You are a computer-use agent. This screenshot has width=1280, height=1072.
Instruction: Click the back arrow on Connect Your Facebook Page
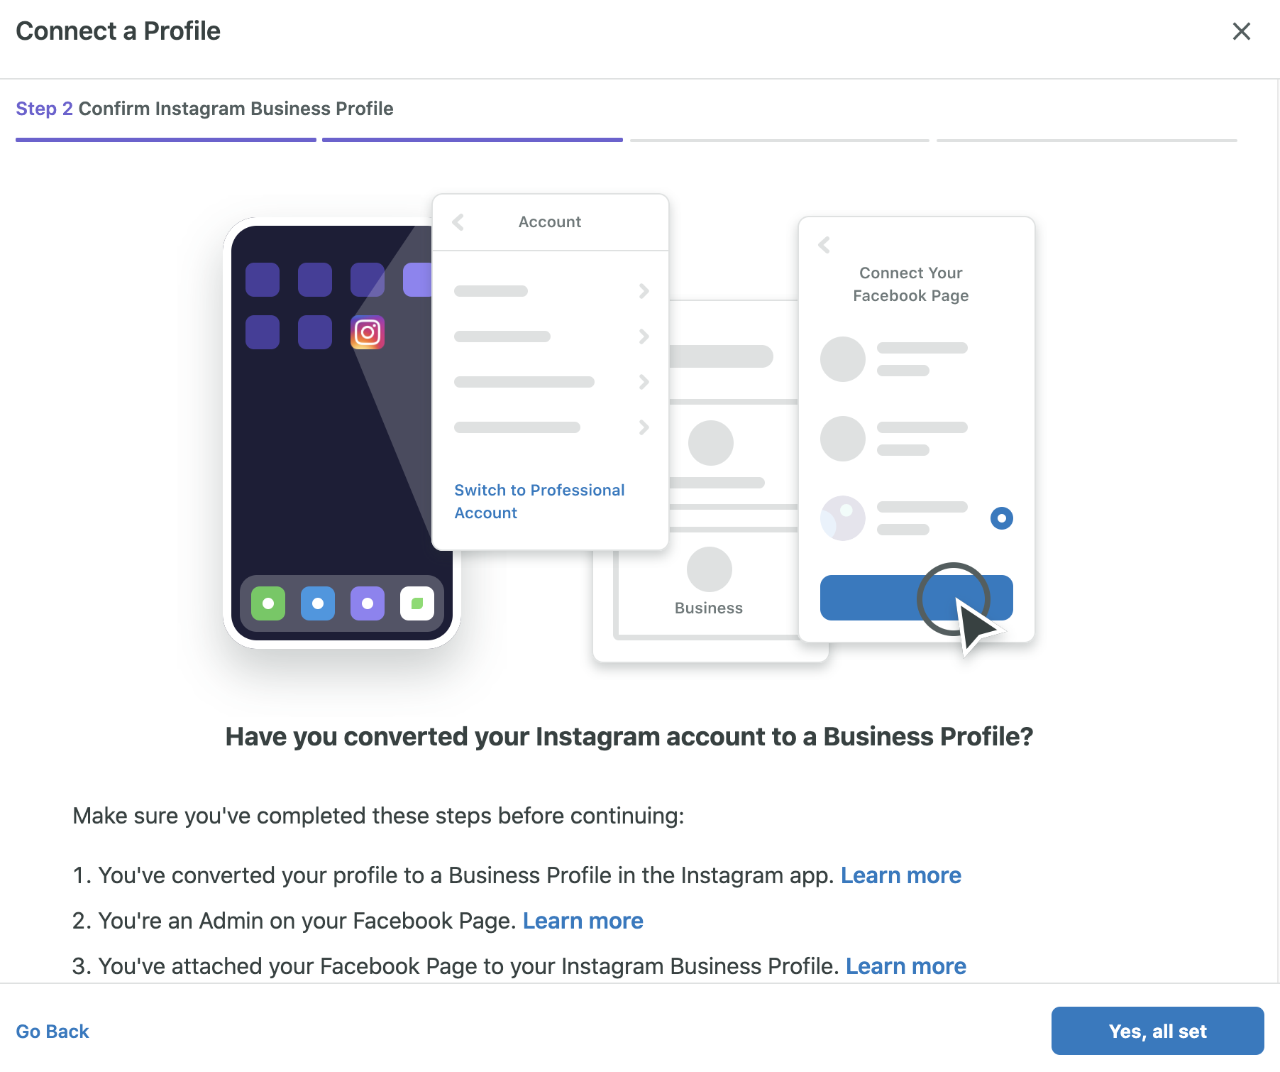(x=824, y=245)
